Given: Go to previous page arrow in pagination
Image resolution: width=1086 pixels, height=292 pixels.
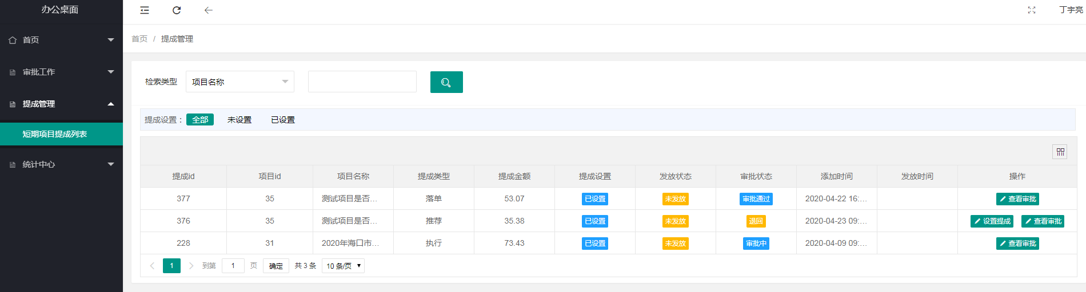Looking at the screenshot, I should (152, 266).
